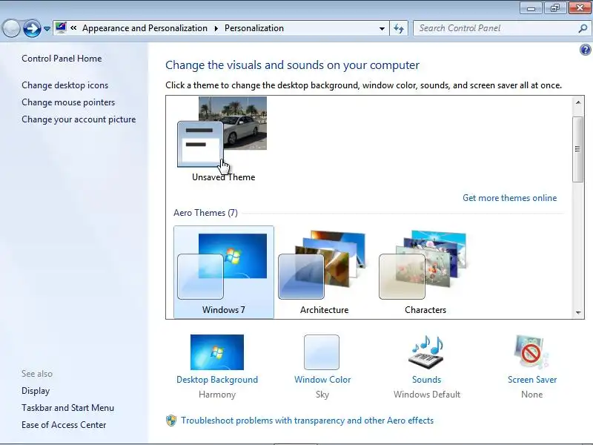This screenshot has width=593, height=445.
Task: Select the Characters theme
Action: pyautogui.click(x=425, y=271)
